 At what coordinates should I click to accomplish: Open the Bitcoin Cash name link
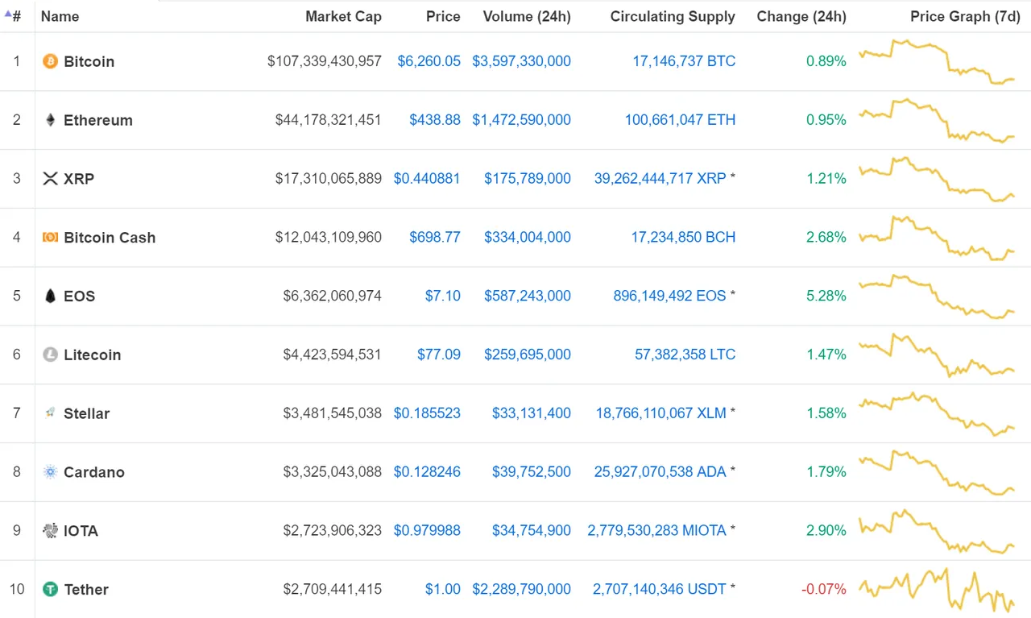[x=110, y=238]
